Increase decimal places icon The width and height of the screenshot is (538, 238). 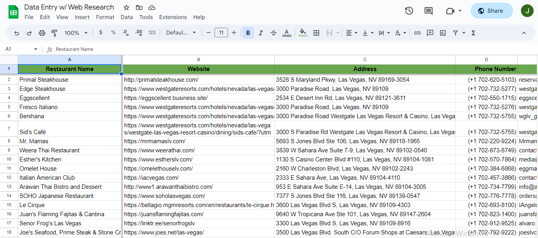click(139, 33)
